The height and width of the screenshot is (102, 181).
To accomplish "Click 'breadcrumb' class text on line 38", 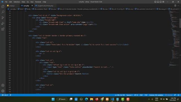I will tap(50, 20).
